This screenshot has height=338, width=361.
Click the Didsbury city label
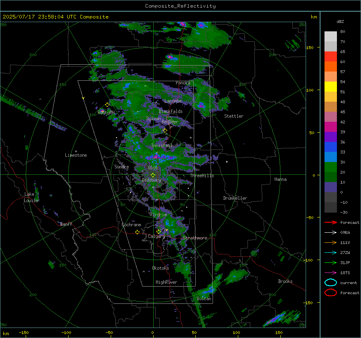[152, 180]
